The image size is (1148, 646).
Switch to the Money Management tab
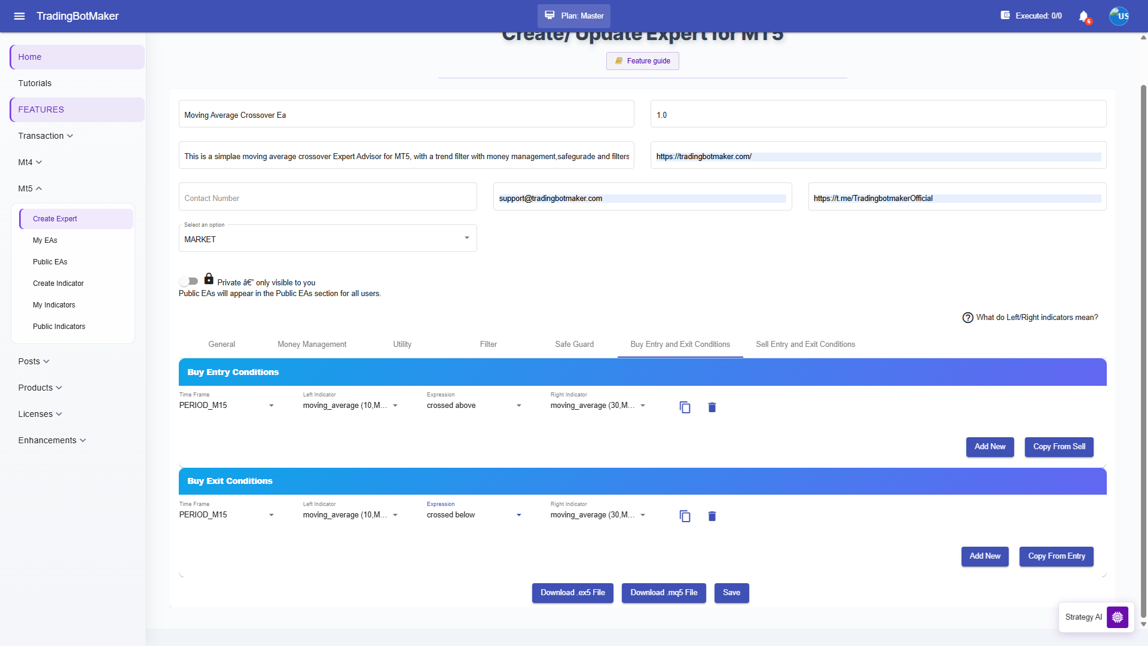click(312, 345)
